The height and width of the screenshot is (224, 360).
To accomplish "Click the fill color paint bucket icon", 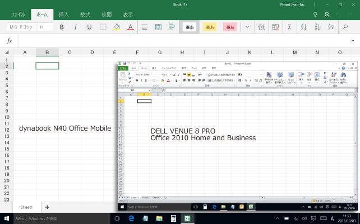I will (117, 27).
